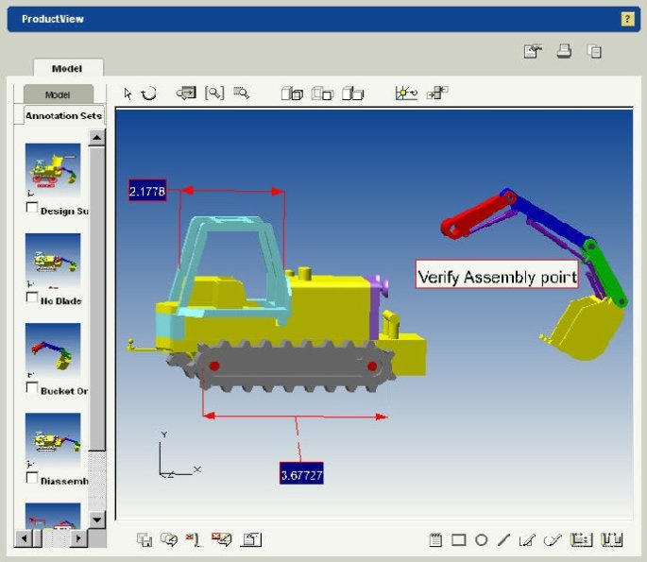Image resolution: width=647 pixels, height=562 pixels.
Task: Click the vertical scrollbar thumb in annotation list
Action: click(x=97, y=298)
